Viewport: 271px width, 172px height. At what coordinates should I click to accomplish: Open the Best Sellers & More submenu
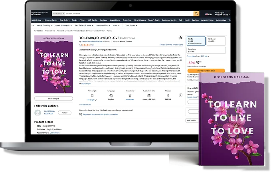[x=84, y=26]
